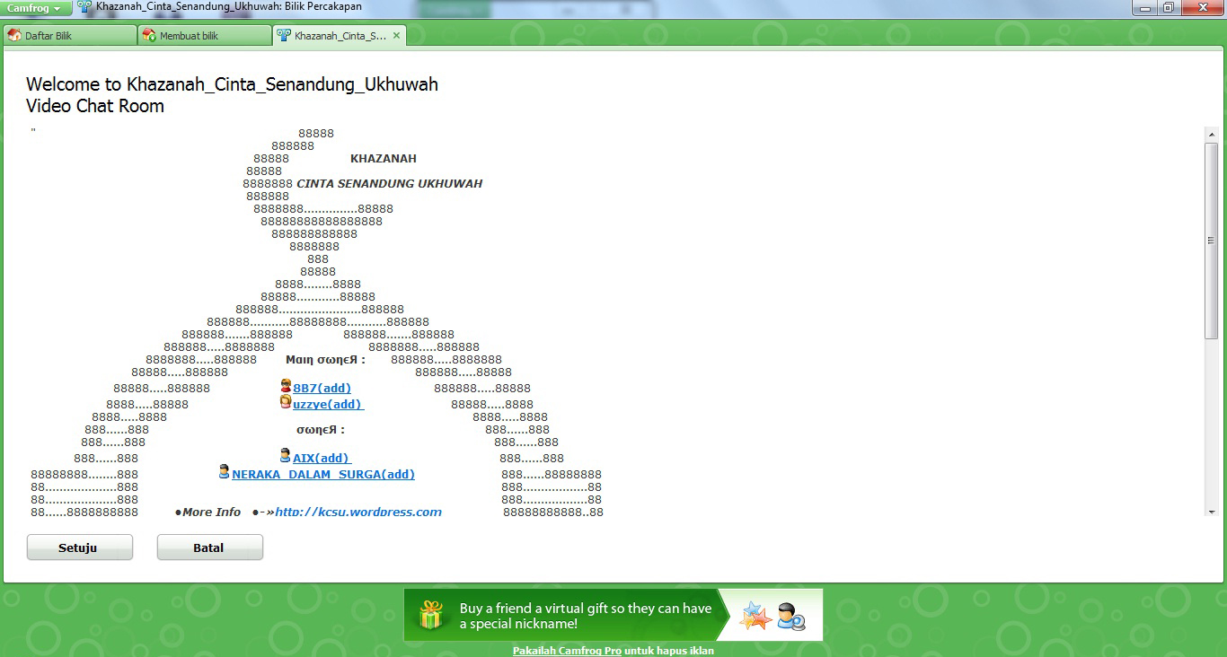Click the red house icon on Daftar Bilik tab
This screenshot has width=1227, height=657.
[x=15, y=35]
